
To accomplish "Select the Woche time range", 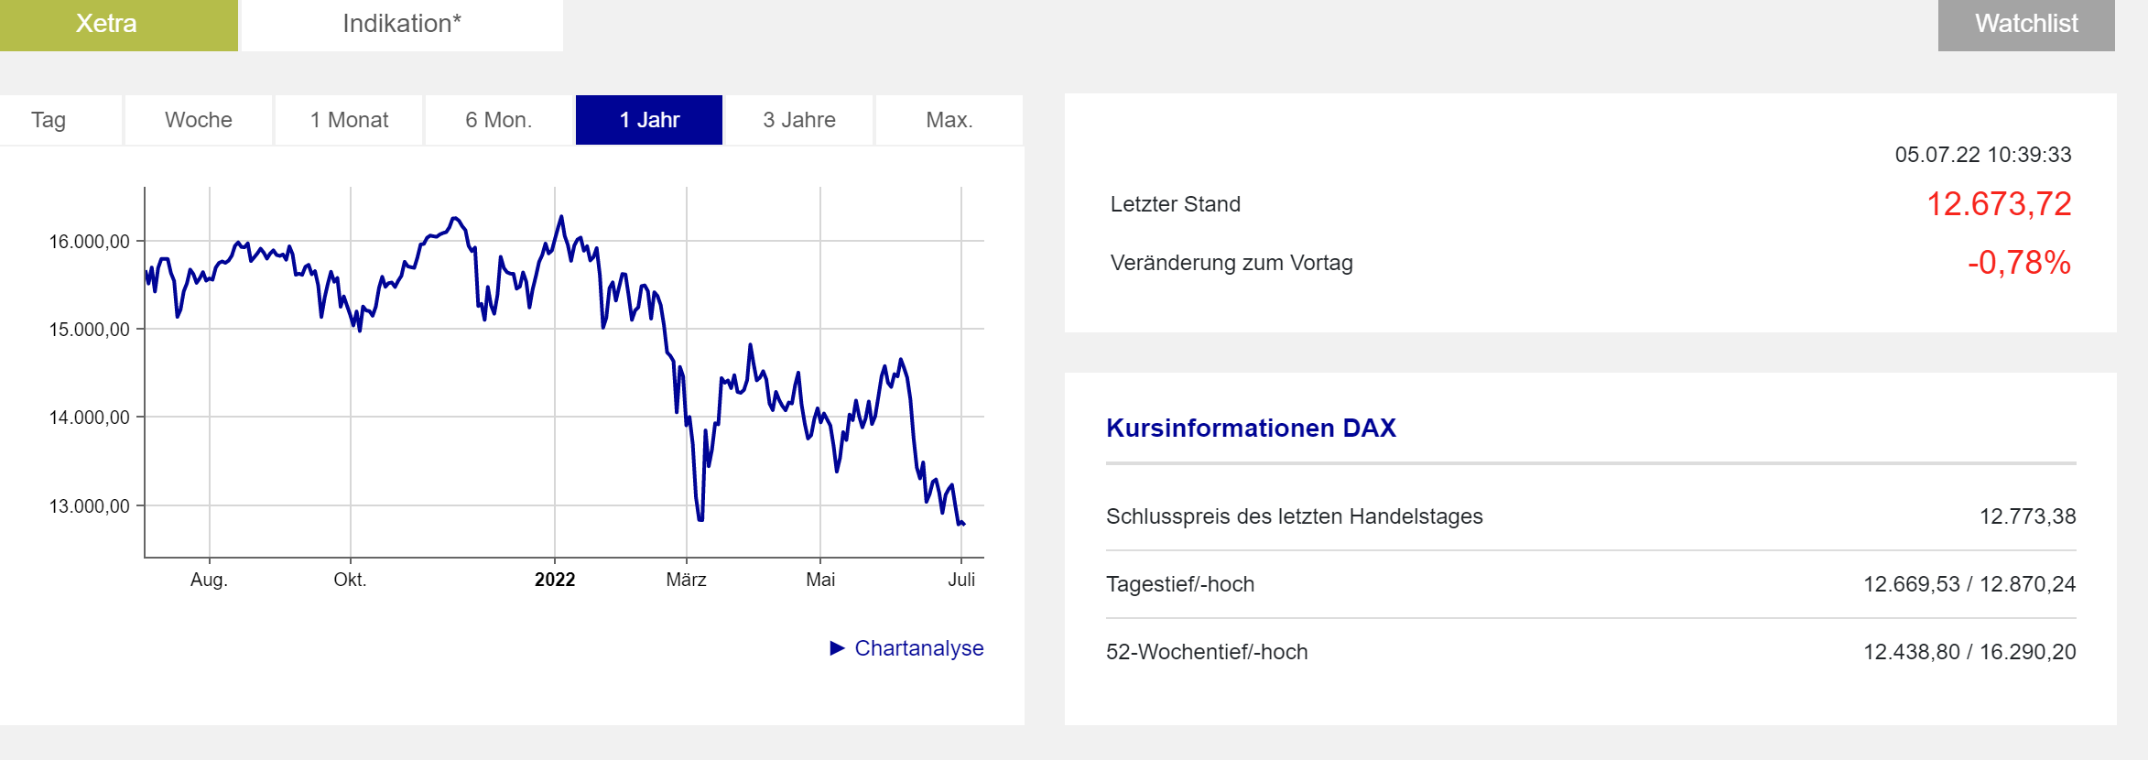I will point(199,120).
